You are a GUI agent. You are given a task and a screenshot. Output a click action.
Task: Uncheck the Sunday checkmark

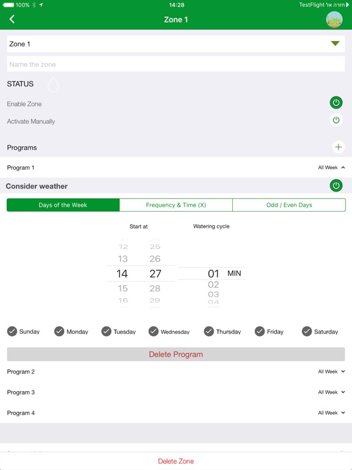[x=12, y=332]
